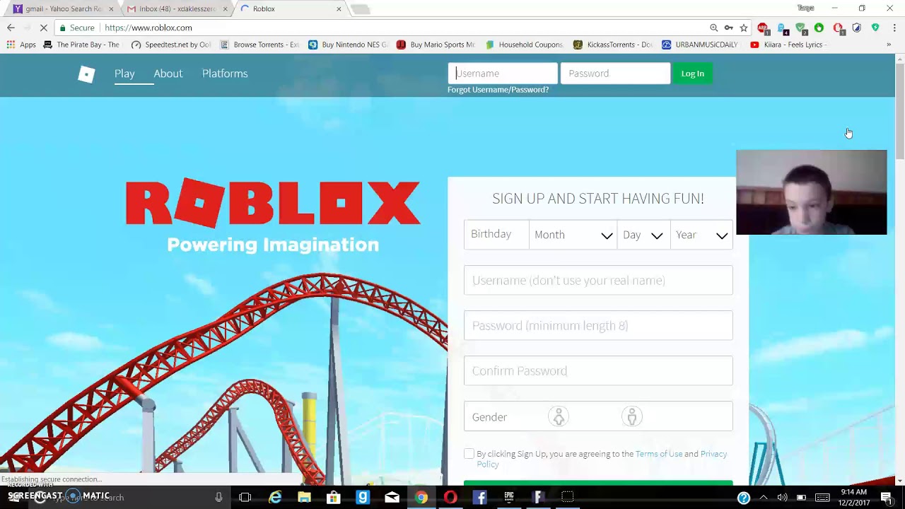Click Password (minimum length 8) field
This screenshot has height=509, width=905.
click(598, 325)
